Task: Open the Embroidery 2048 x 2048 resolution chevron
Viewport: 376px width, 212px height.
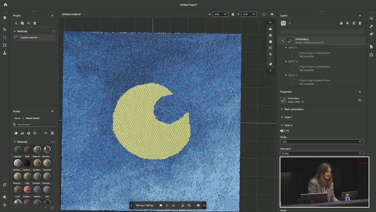Action: pyautogui.click(x=303, y=102)
